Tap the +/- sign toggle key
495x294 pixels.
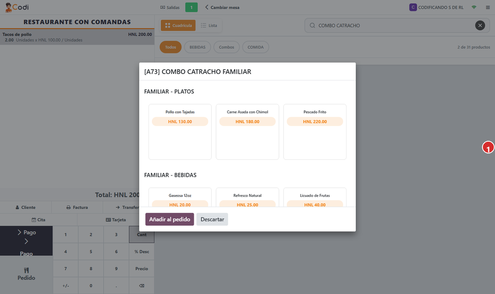point(66,286)
